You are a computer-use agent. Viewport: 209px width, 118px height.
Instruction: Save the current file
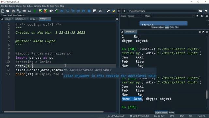(x=13, y=11)
